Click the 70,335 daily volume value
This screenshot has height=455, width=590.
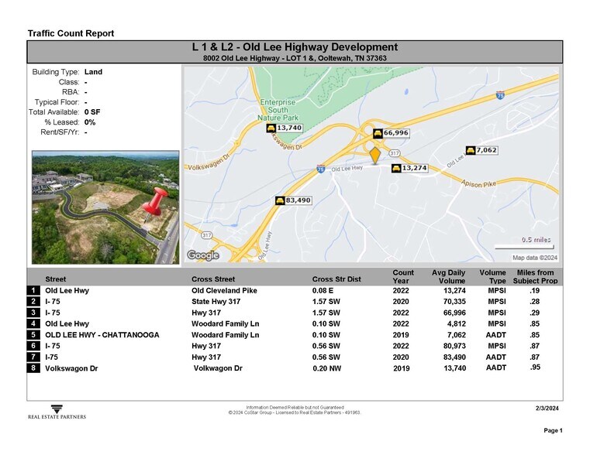pyautogui.click(x=454, y=302)
